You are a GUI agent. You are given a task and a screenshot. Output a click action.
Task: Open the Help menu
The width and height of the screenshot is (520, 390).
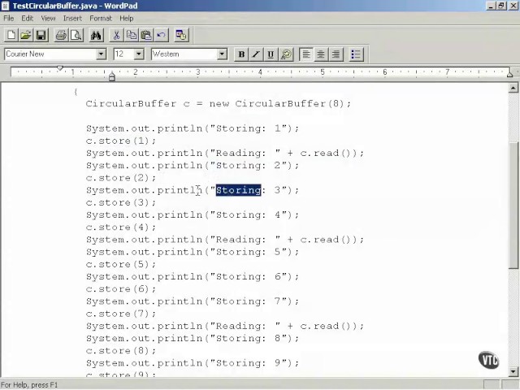pos(127,18)
